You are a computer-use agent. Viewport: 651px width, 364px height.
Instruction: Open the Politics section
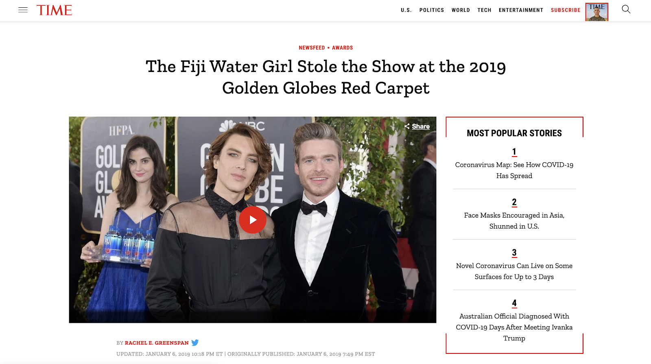(432, 10)
